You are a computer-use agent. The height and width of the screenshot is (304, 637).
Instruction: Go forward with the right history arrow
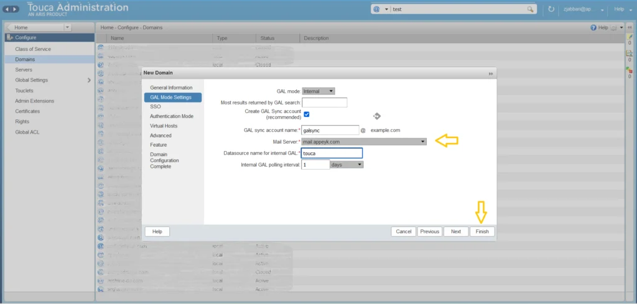pyautogui.click(x=15, y=9)
